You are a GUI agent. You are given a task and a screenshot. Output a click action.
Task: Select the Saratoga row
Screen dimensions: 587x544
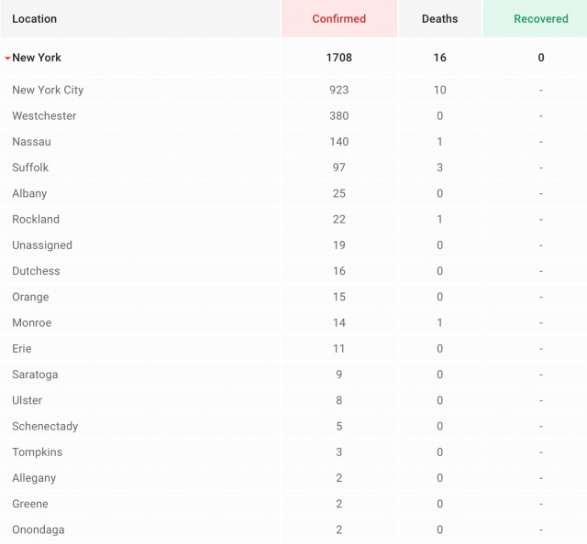coord(34,375)
